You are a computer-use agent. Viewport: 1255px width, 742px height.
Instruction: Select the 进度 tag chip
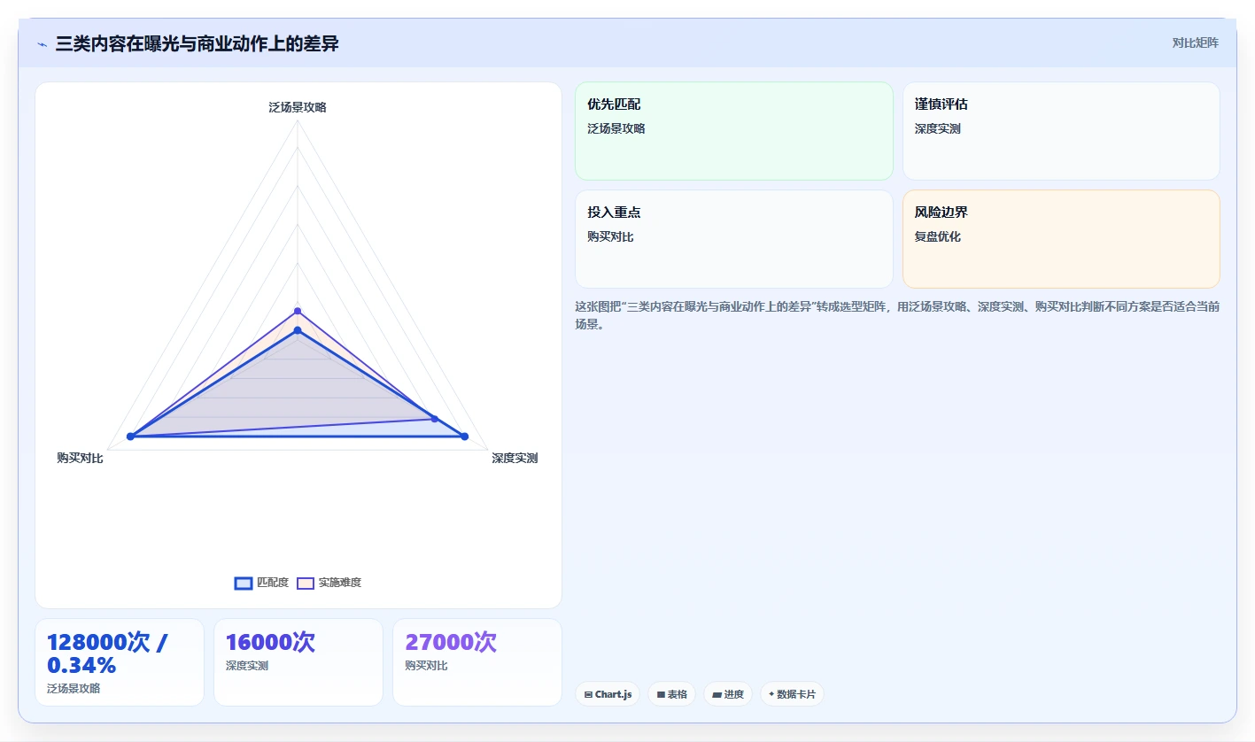click(728, 694)
